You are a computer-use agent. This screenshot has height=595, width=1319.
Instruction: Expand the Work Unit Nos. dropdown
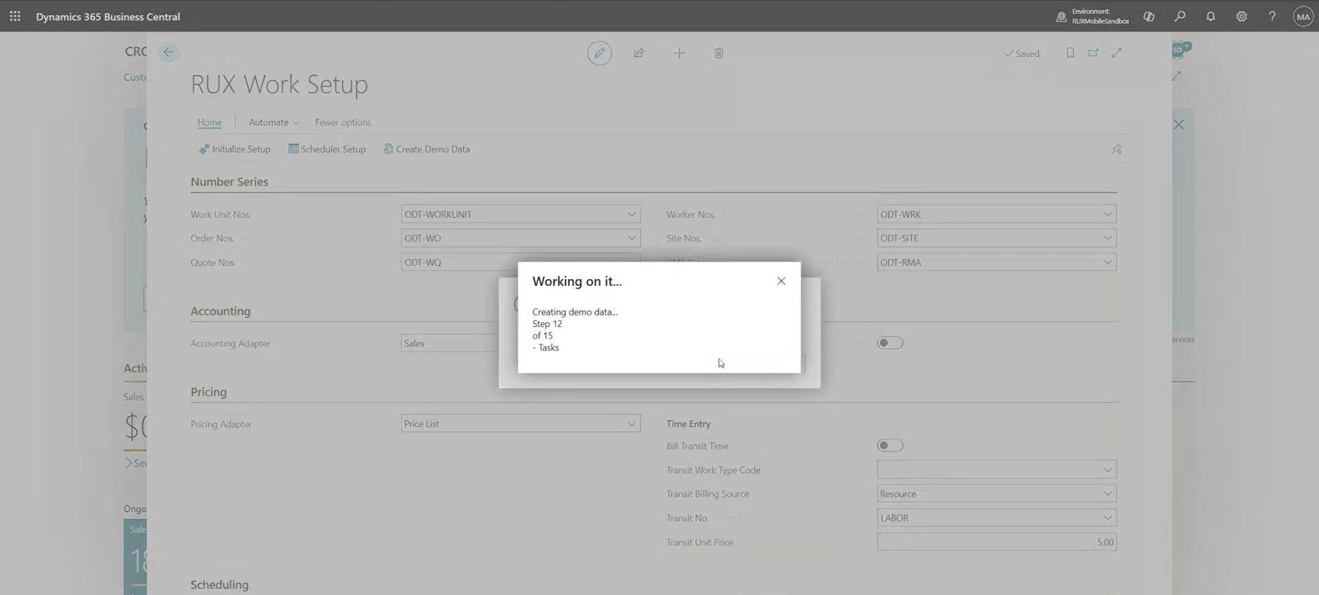click(631, 214)
